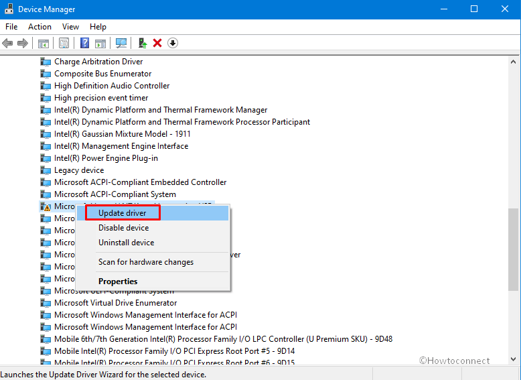The image size is (521, 380).
Task: Click the vertical scrollbar thumb
Action: [513, 250]
